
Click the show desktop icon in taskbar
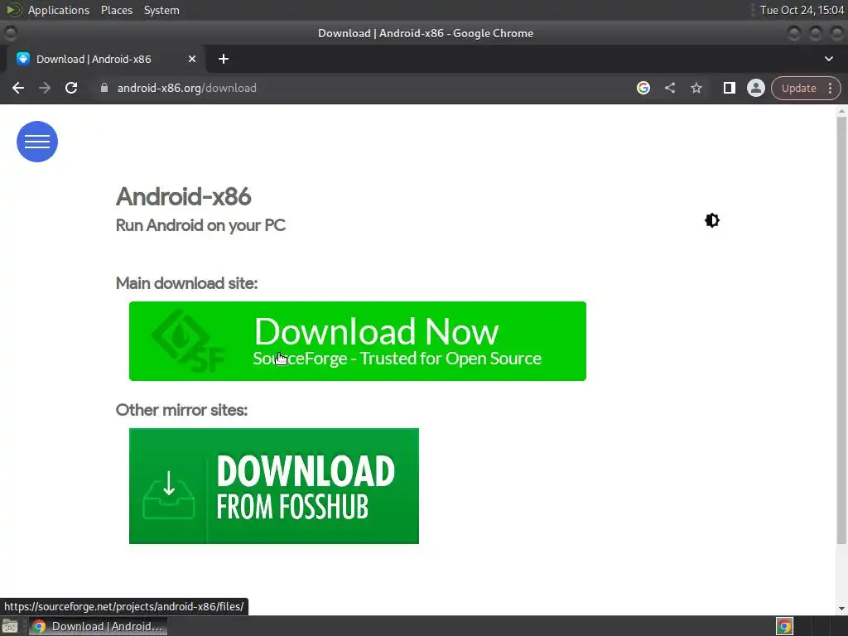10,626
